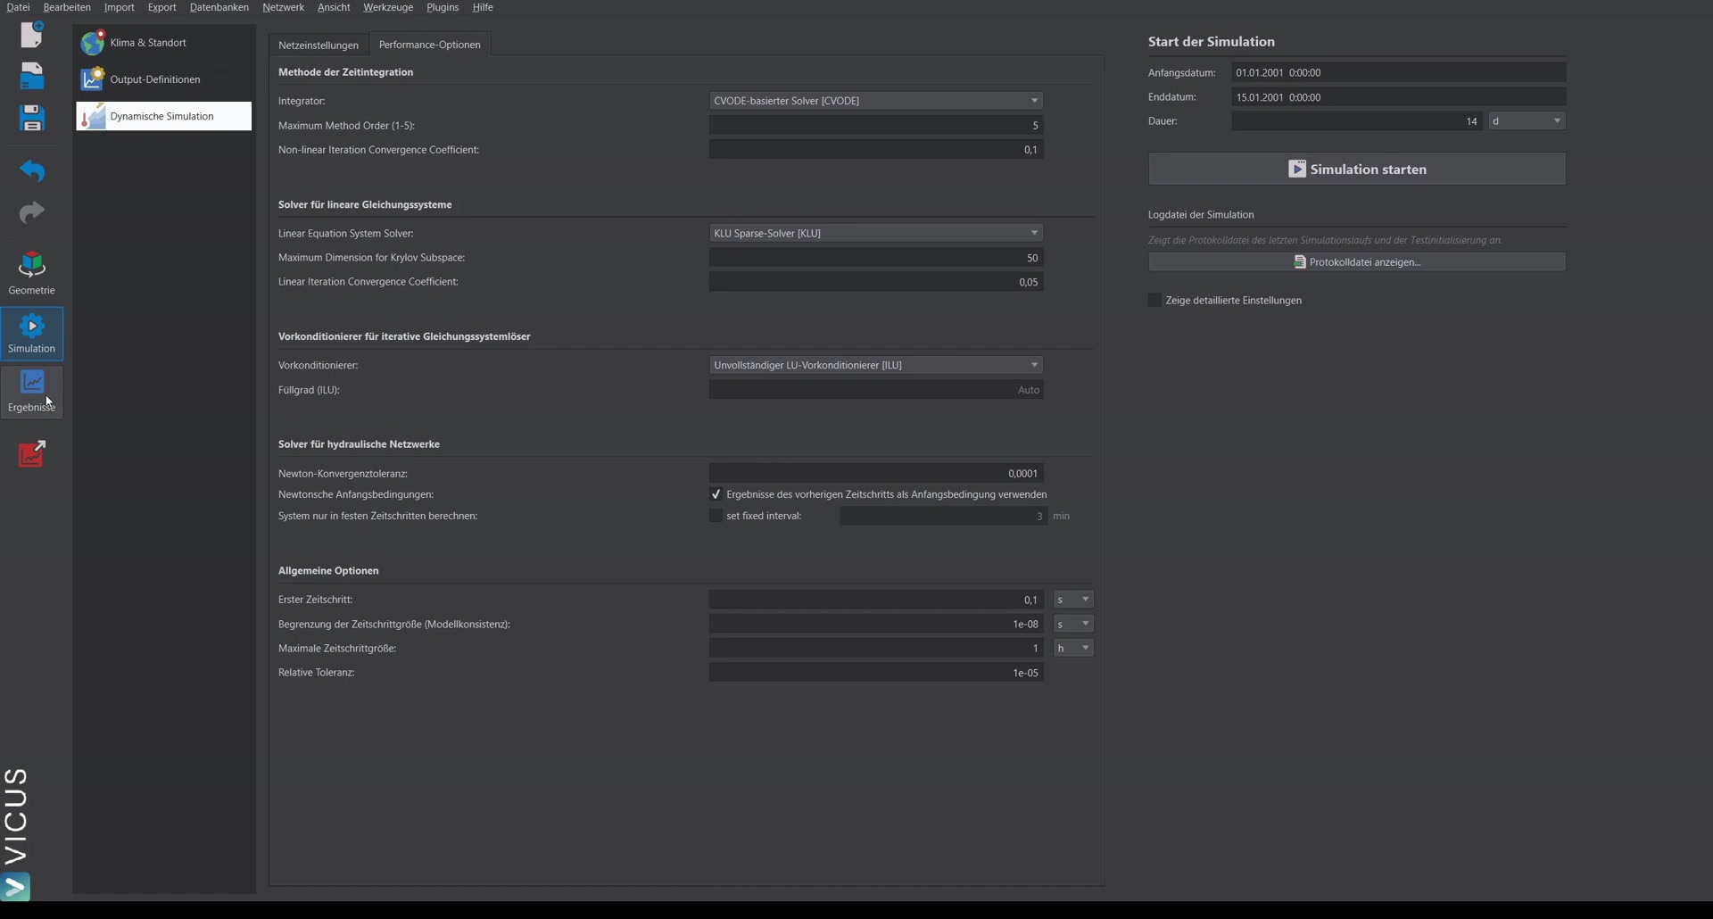Open Linear Equation System Solver dropdown
Image resolution: width=1713 pixels, height=919 pixels.
876,233
